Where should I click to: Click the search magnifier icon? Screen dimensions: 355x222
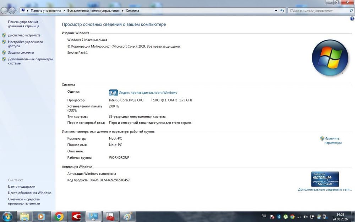pos(351,10)
